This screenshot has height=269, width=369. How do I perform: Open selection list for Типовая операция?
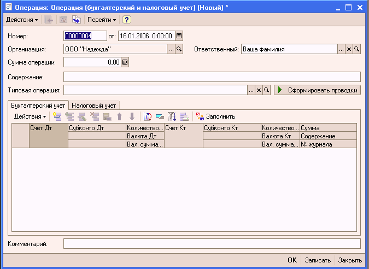tap(251, 90)
